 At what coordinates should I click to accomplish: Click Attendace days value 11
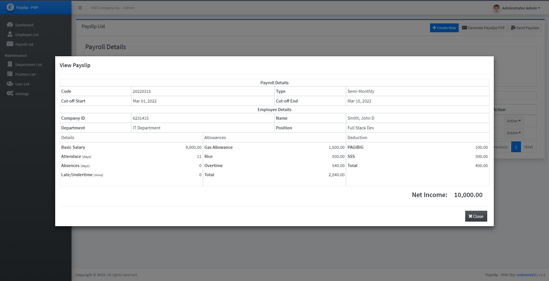[x=199, y=156]
